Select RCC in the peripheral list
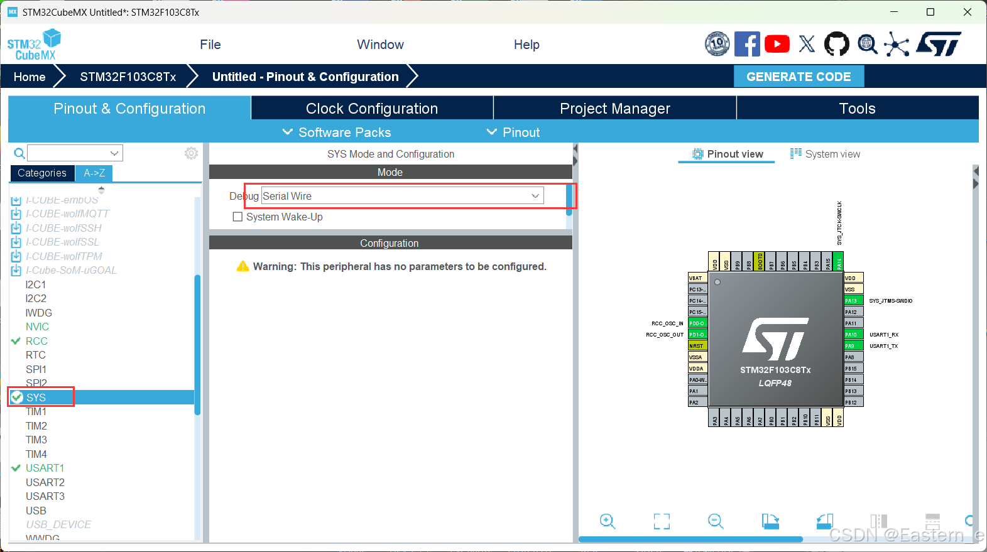 click(36, 341)
